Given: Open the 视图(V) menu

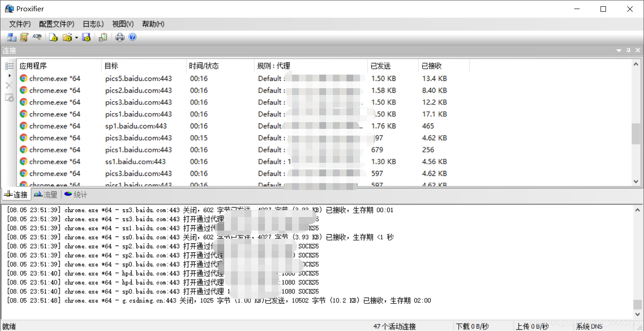Looking at the screenshot, I should click(x=123, y=24).
